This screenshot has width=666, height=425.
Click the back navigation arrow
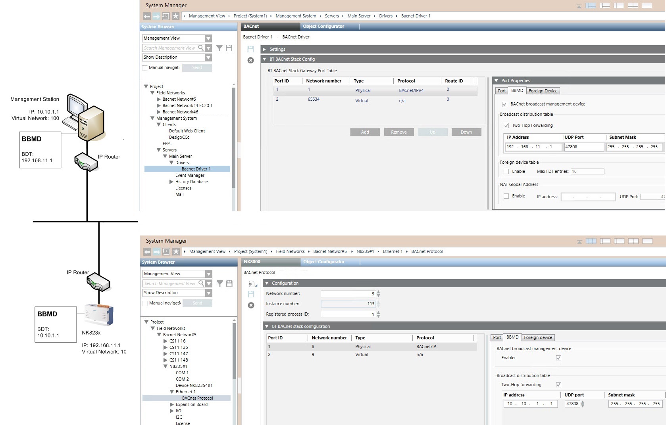[x=146, y=16]
